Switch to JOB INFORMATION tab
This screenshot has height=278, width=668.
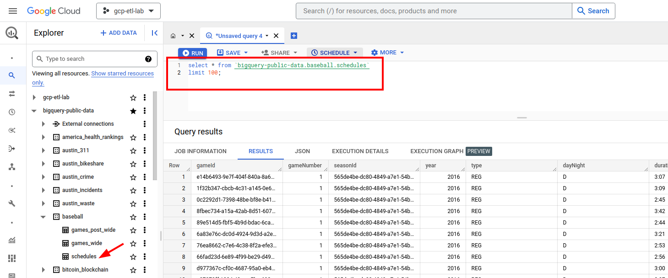coord(201,151)
